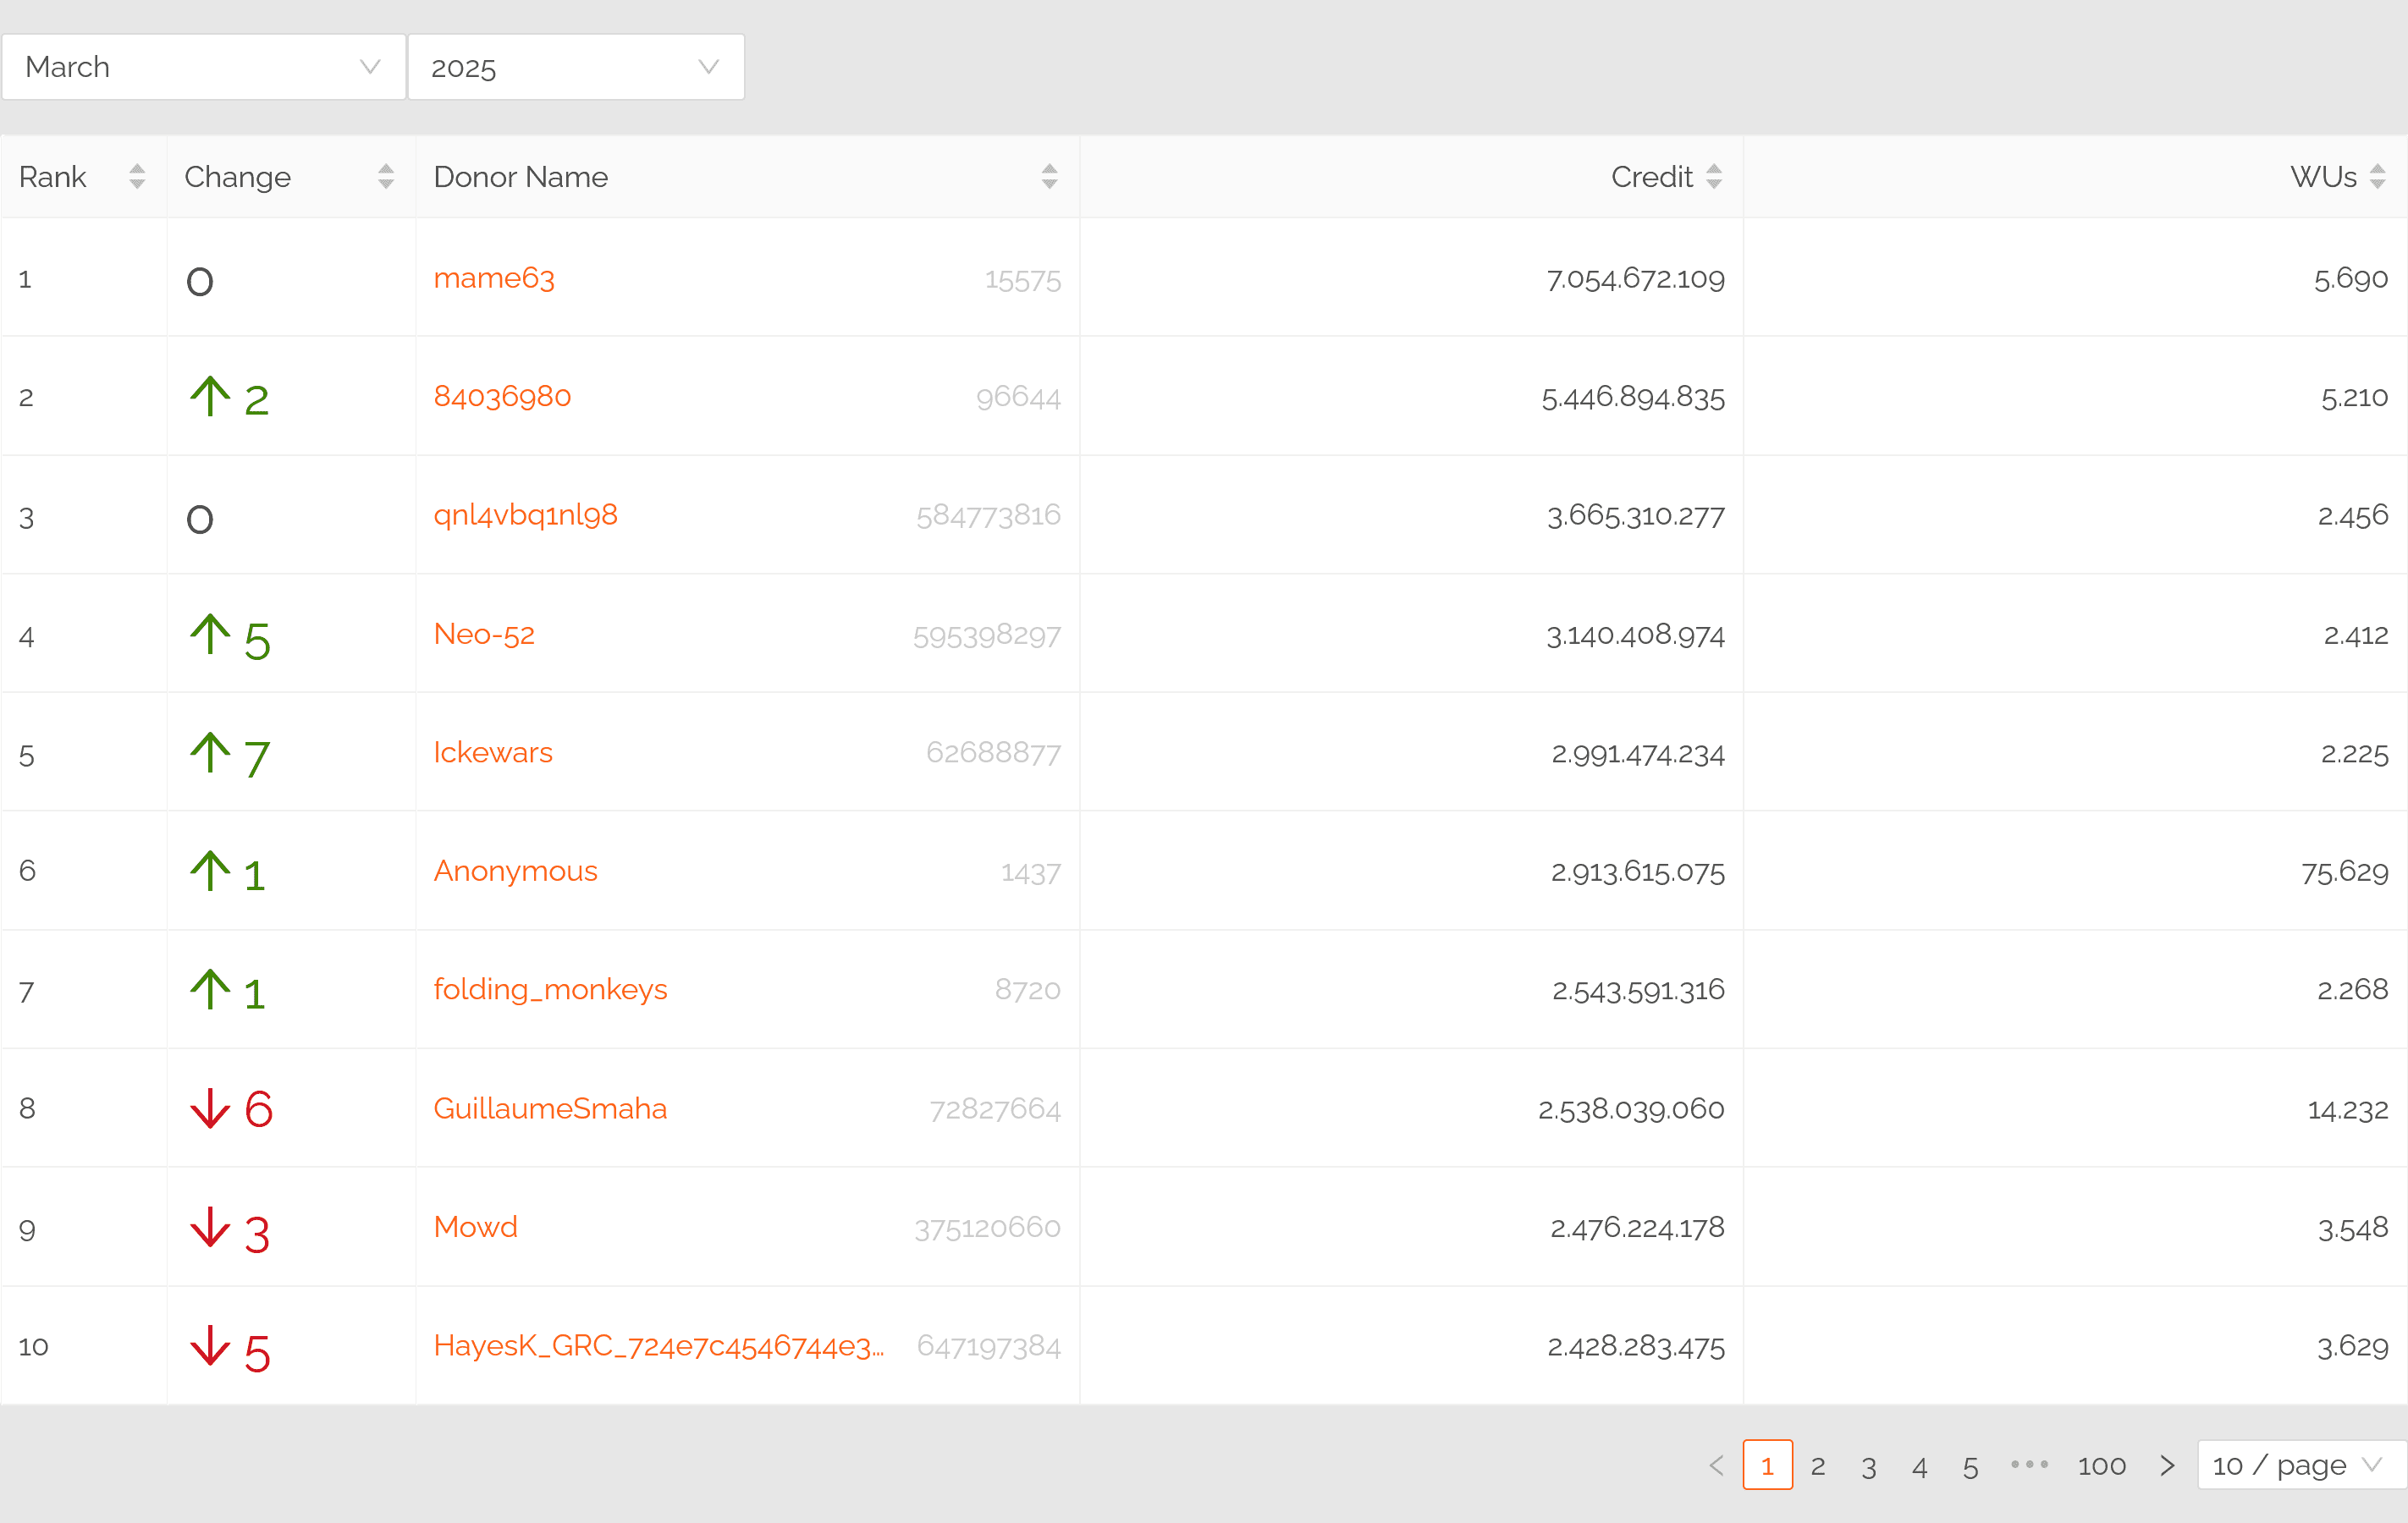Screen dimensions: 2408x1523
Task: Open the GuillaumeSmaha donor link
Action: point(550,1108)
